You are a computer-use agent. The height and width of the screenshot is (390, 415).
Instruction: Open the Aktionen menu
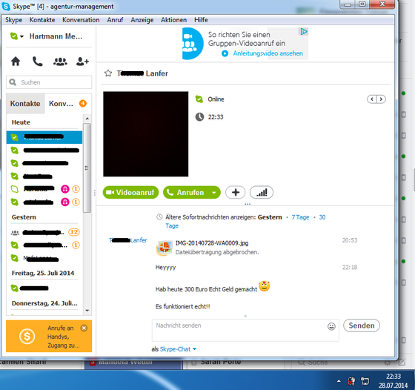pos(173,20)
